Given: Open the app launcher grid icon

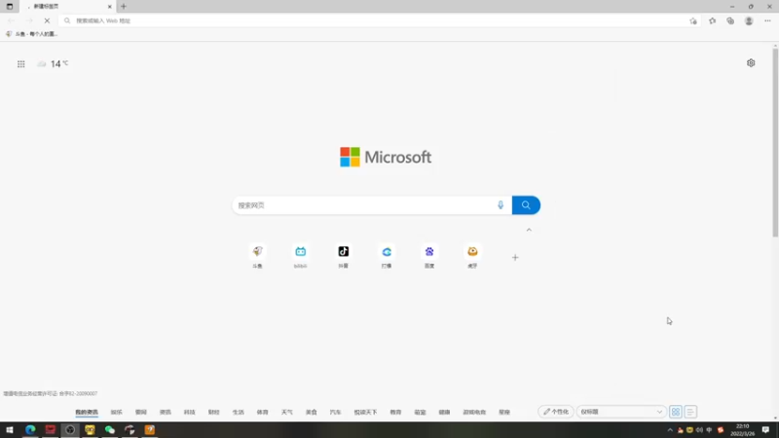Looking at the screenshot, I should pos(20,64).
